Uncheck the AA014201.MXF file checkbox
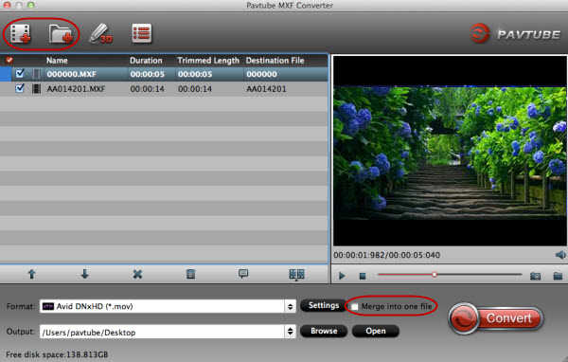This screenshot has width=568, height=362. coord(20,88)
